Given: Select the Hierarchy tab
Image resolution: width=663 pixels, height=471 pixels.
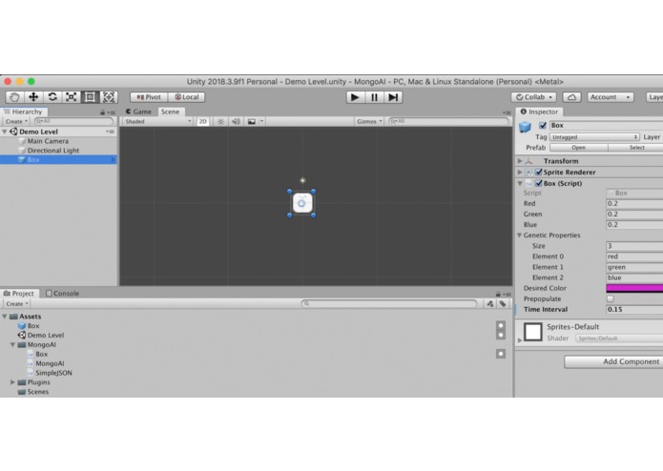Looking at the screenshot, I should coord(24,112).
